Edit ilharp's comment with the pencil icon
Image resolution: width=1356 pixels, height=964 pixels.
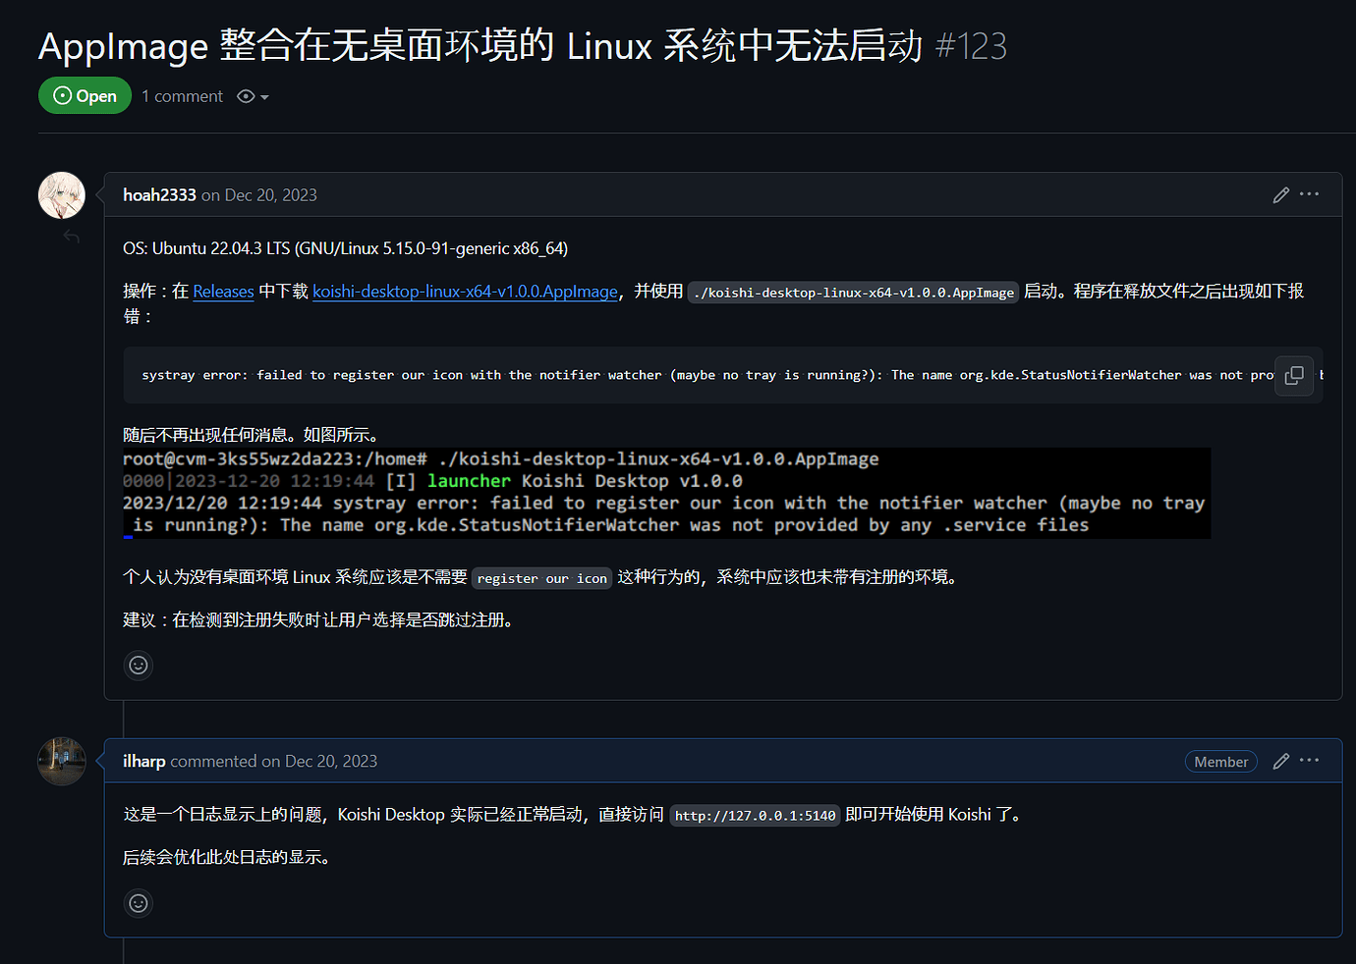(x=1280, y=761)
